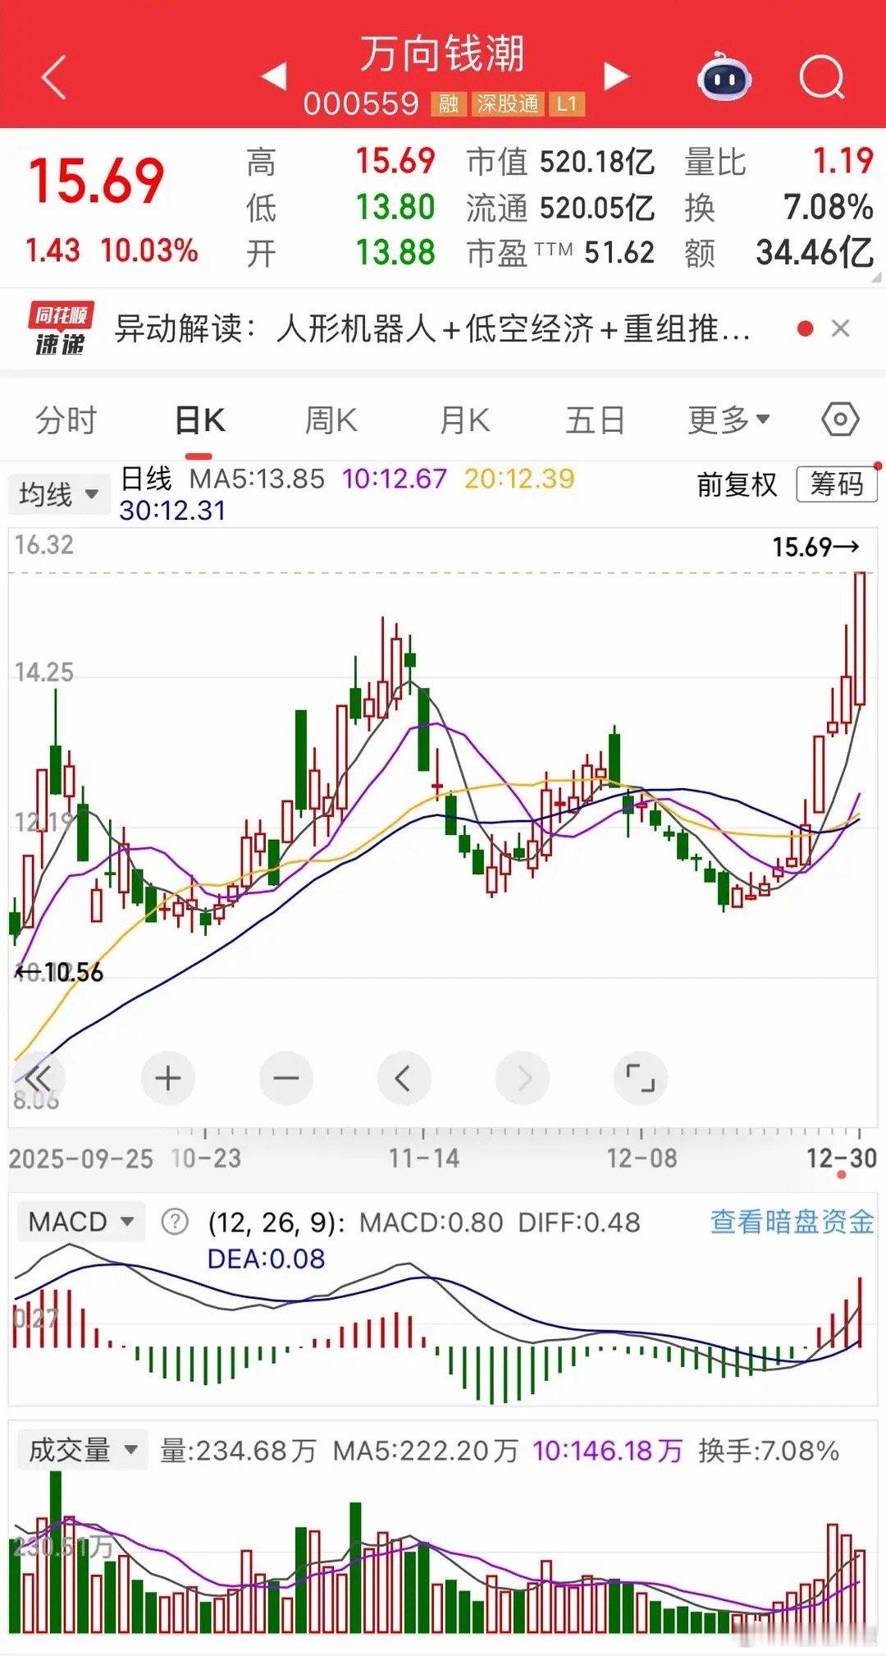
Task: Tap the DEA:0.08 value
Action: click(266, 1259)
